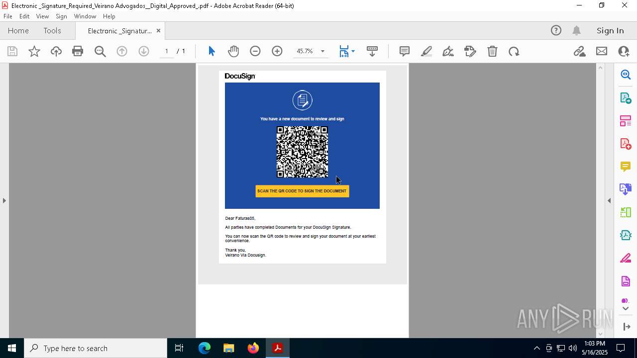Screen dimensions: 637x358
Task: Open the zoom level dropdown
Action: [x=322, y=51]
